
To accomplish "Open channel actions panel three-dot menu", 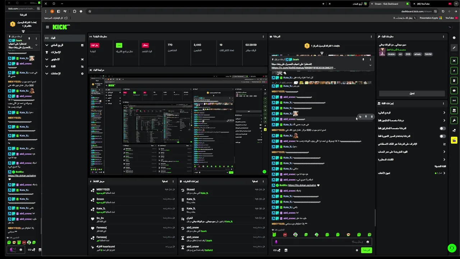I will [x=443, y=103].
